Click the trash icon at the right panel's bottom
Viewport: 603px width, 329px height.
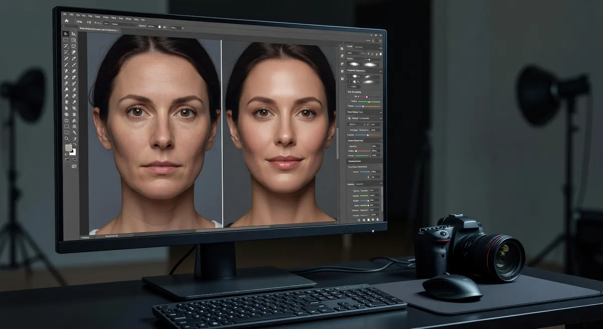point(377,220)
